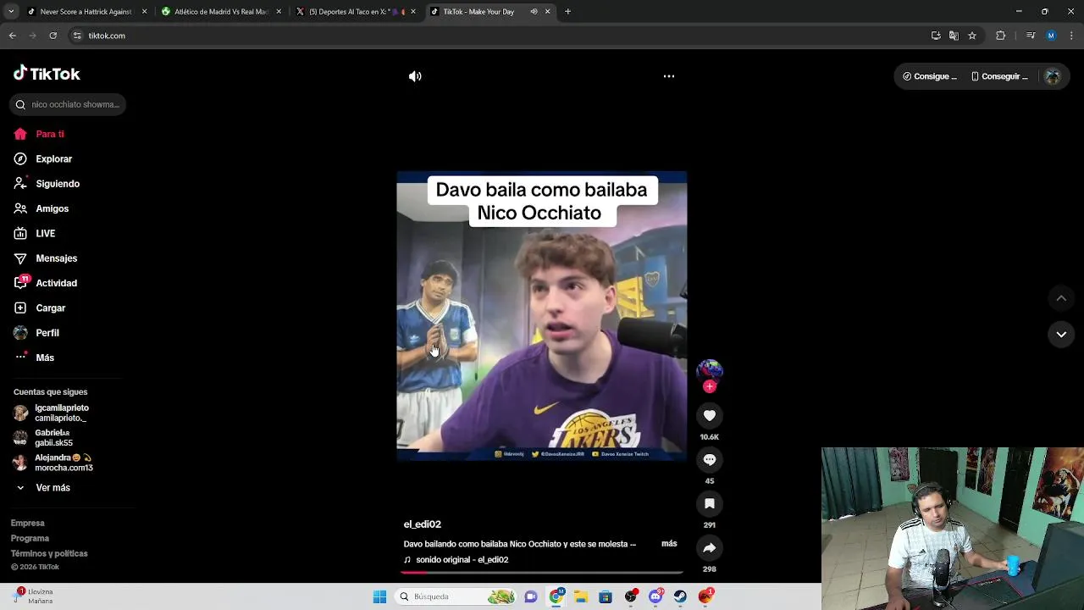
Task: Share the video using arrow icon
Action: tap(710, 547)
